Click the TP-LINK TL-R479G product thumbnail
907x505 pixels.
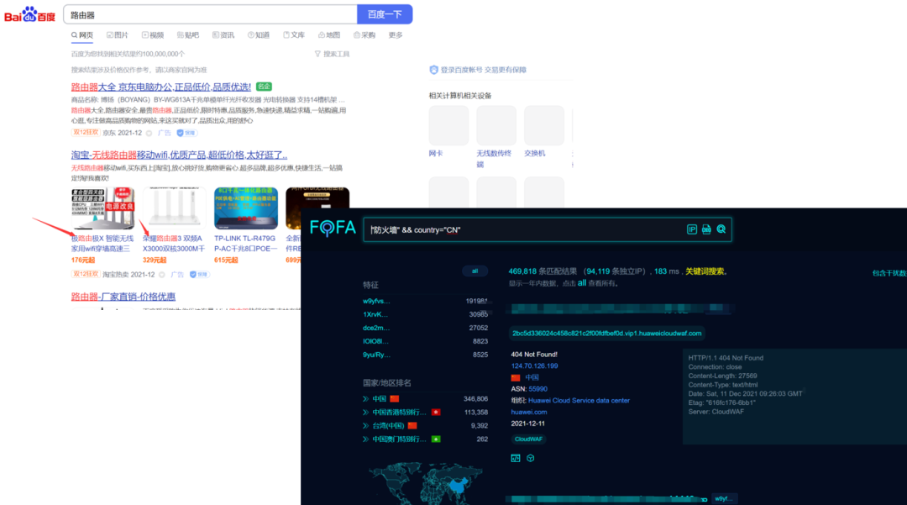click(x=246, y=208)
